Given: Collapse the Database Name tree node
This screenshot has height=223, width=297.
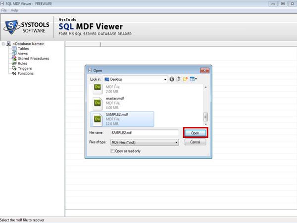Looking at the screenshot, I should [x=3, y=44].
